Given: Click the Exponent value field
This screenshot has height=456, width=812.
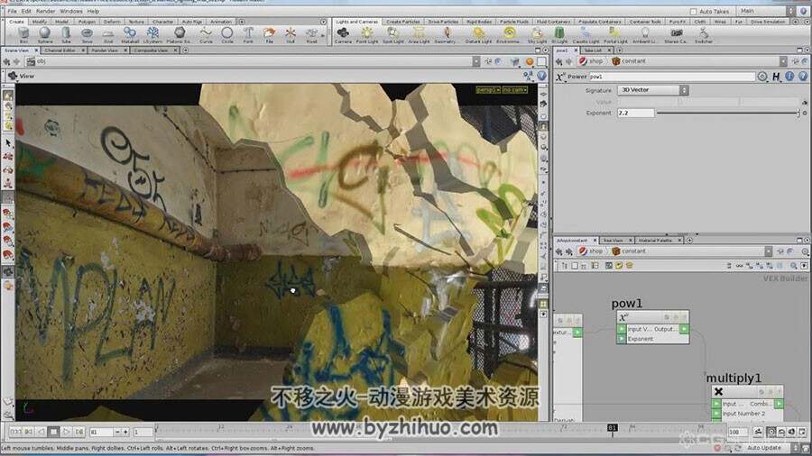Looking at the screenshot, I should (x=635, y=113).
